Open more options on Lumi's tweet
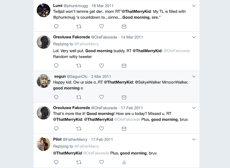Viewport: 230px width, 168px height. (194, 6)
